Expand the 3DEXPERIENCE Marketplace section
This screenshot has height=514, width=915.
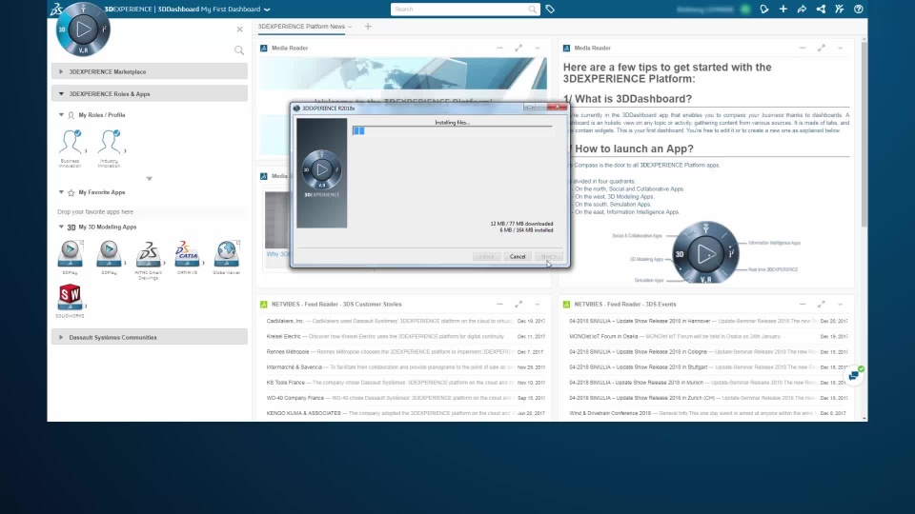pos(150,71)
